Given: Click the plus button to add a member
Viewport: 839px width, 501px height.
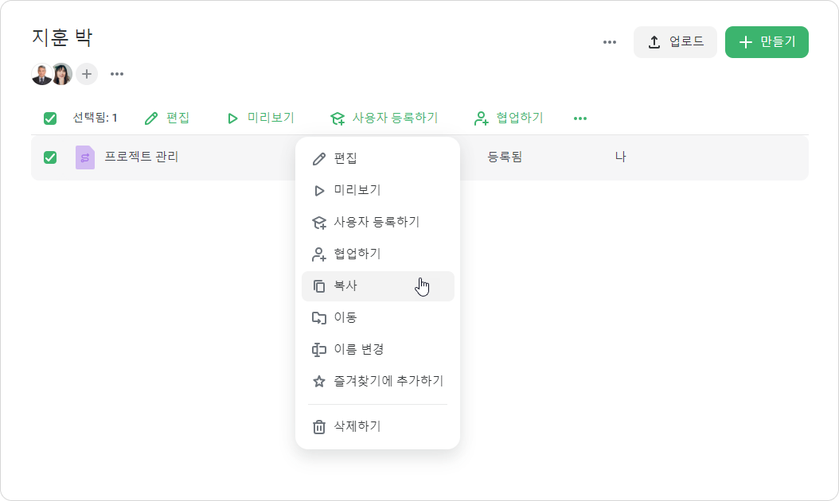Looking at the screenshot, I should click(87, 74).
